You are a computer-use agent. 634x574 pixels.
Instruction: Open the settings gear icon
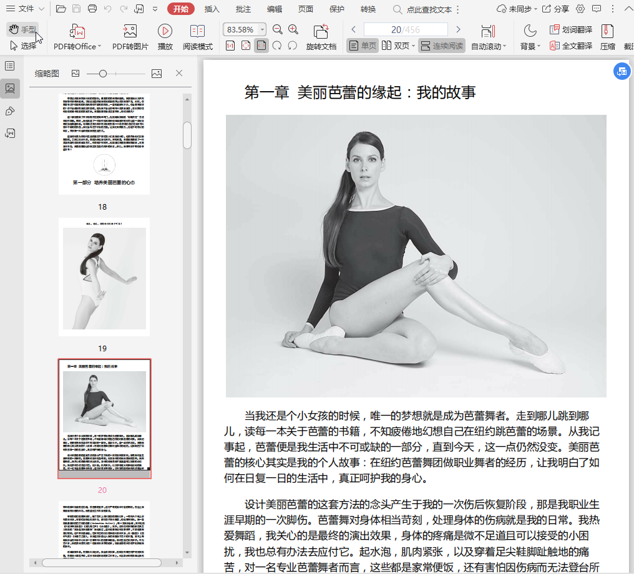click(x=580, y=9)
